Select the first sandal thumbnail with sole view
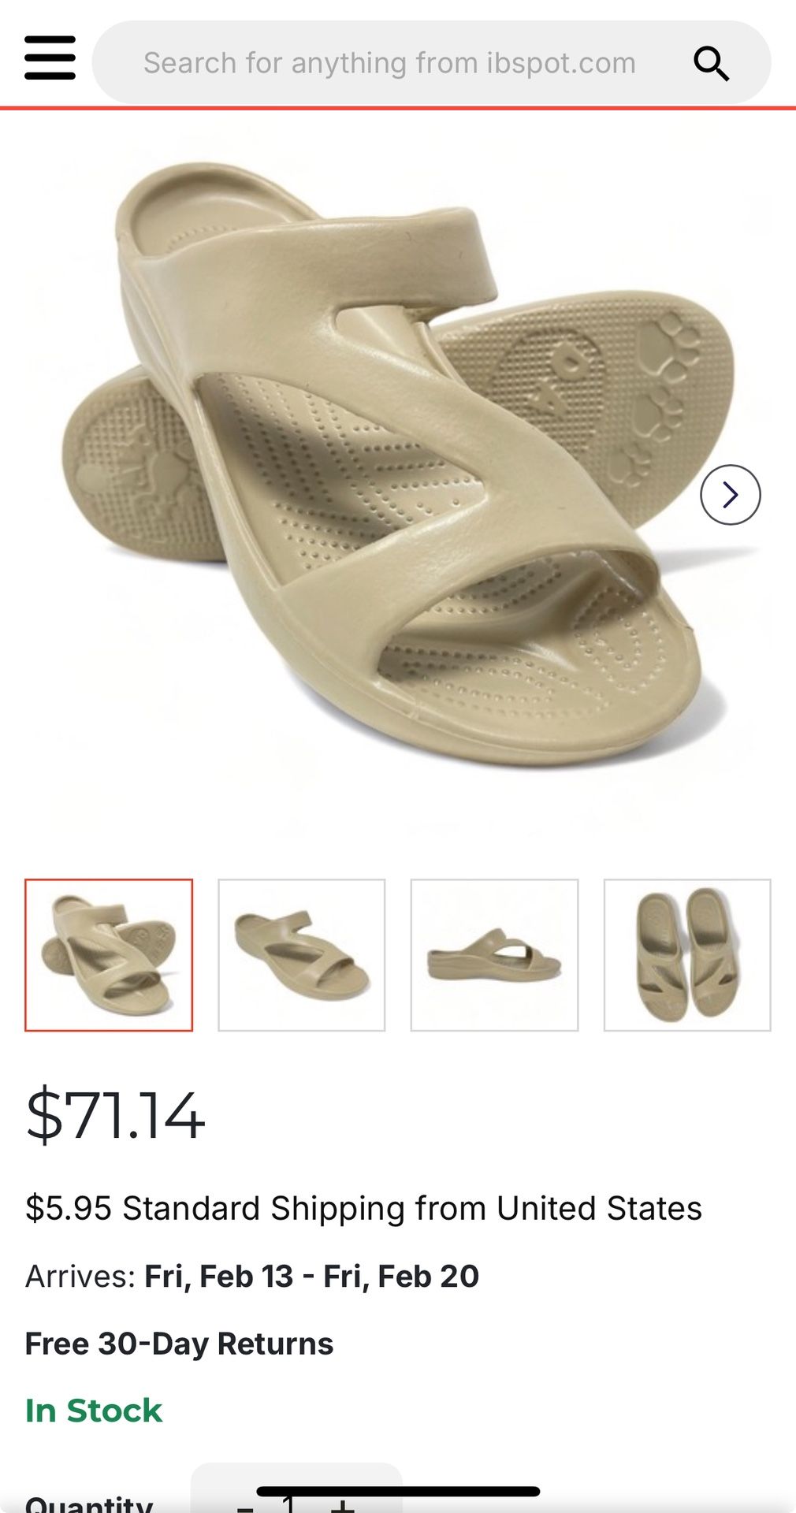 109,954
